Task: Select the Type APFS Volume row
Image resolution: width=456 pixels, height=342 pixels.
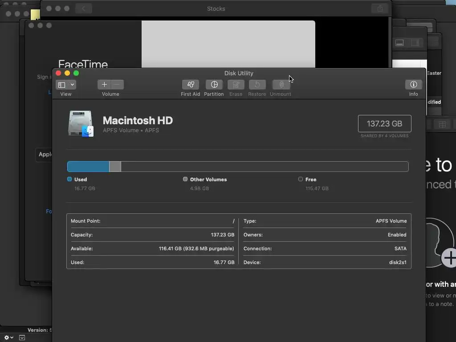Action: click(x=325, y=221)
